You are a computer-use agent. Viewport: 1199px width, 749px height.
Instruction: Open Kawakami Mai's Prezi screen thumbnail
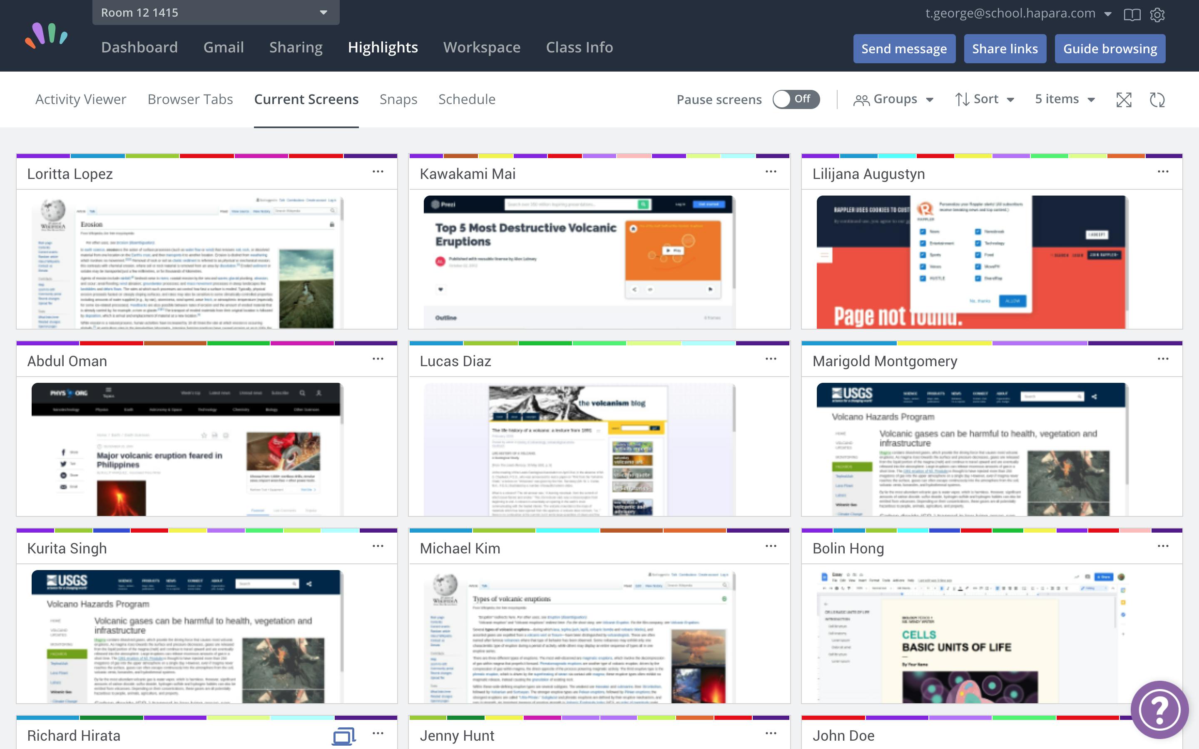579,262
